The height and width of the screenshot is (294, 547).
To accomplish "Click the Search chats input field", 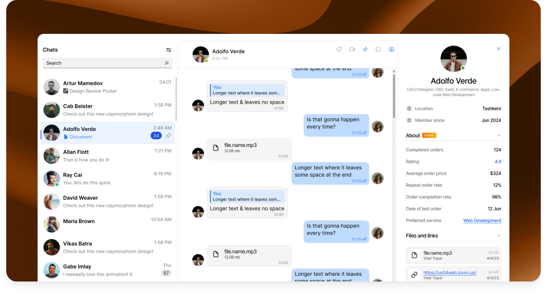I will [103, 63].
